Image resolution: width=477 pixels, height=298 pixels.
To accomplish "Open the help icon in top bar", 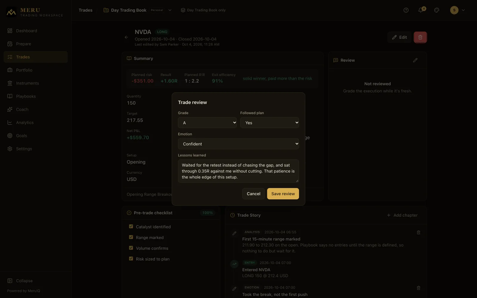I will 406,10.
